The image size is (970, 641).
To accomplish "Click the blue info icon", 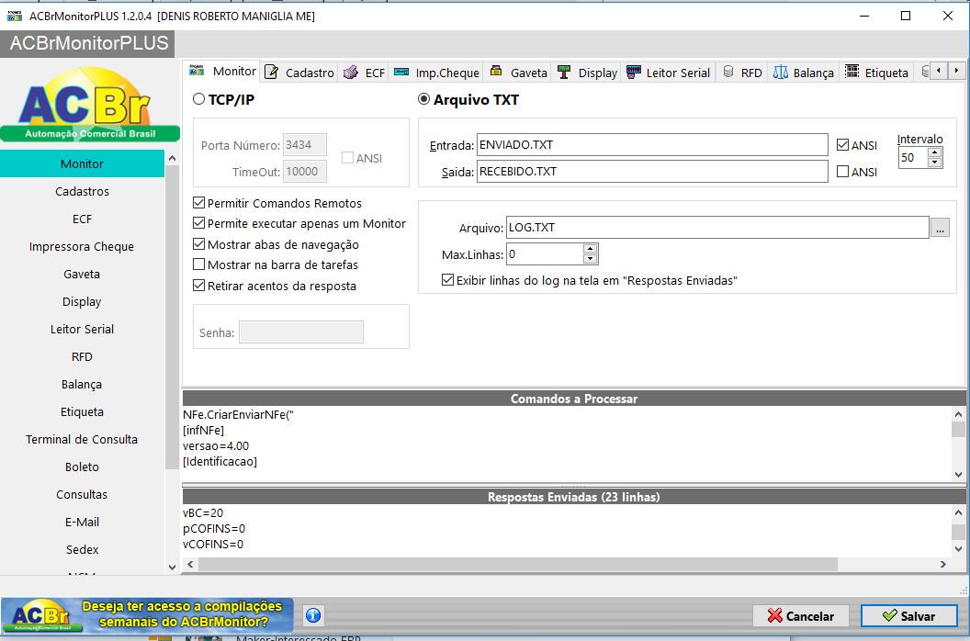I will [x=313, y=615].
